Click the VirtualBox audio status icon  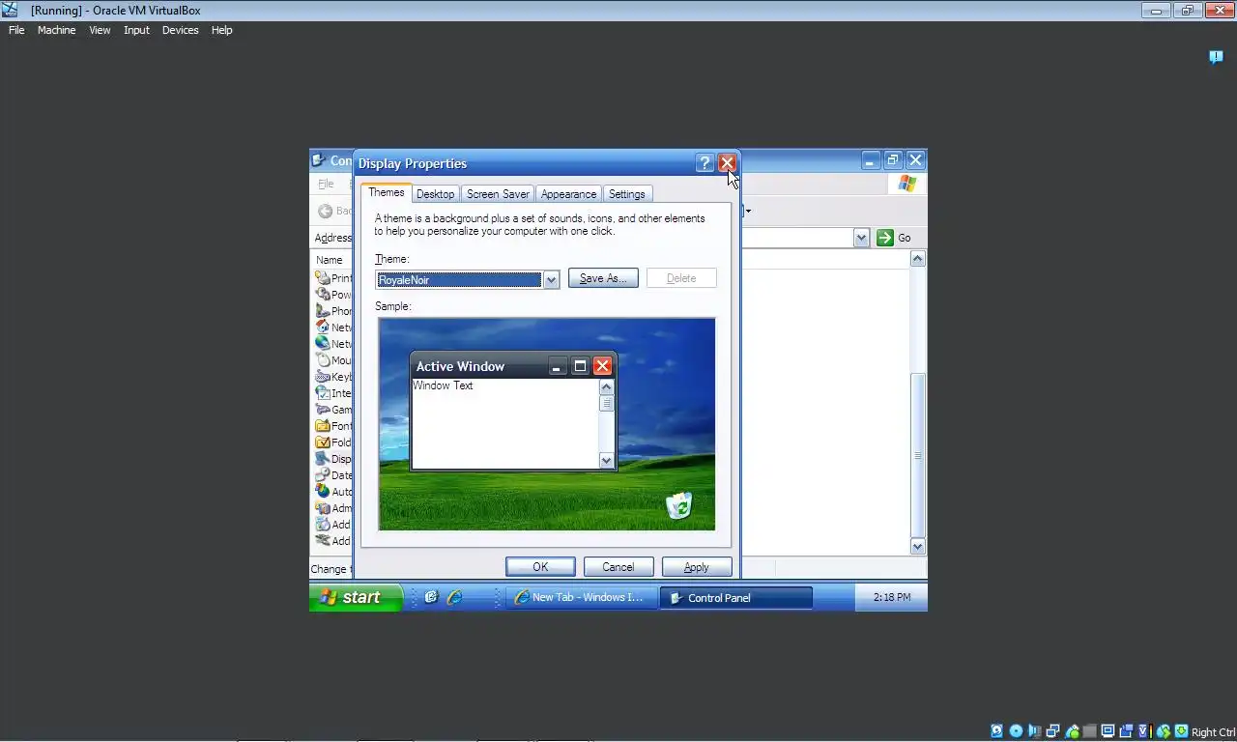point(1035,731)
